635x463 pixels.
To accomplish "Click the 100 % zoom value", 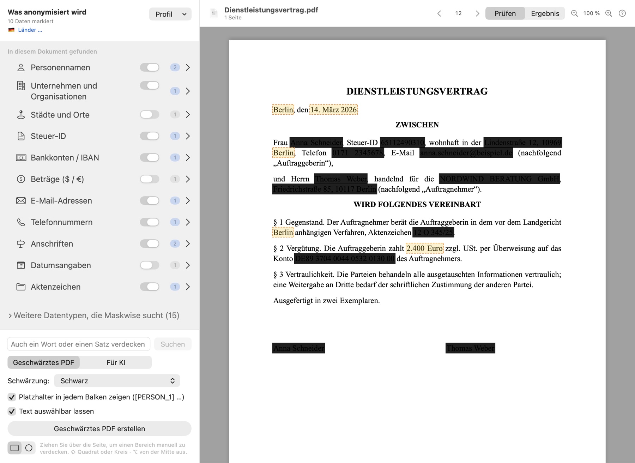I will [591, 13].
